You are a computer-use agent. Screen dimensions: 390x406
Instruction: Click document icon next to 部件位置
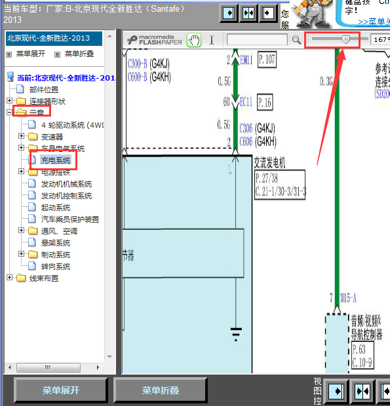[20, 89]
